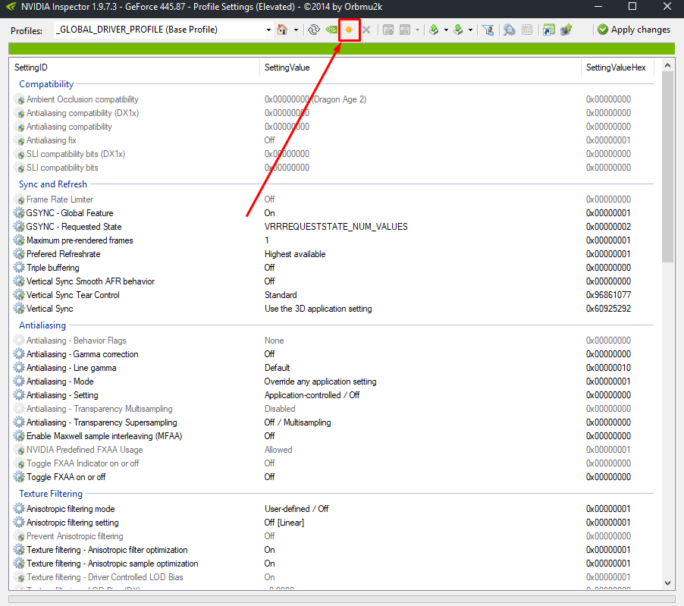Click the remove application from profile icon
Screen dimensions: 684x606
click(405, 30)
